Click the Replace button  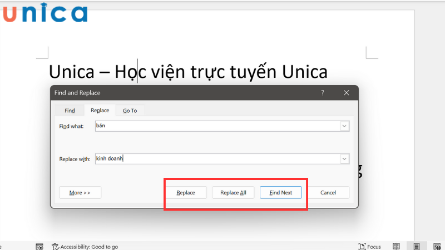coord(186,192)
